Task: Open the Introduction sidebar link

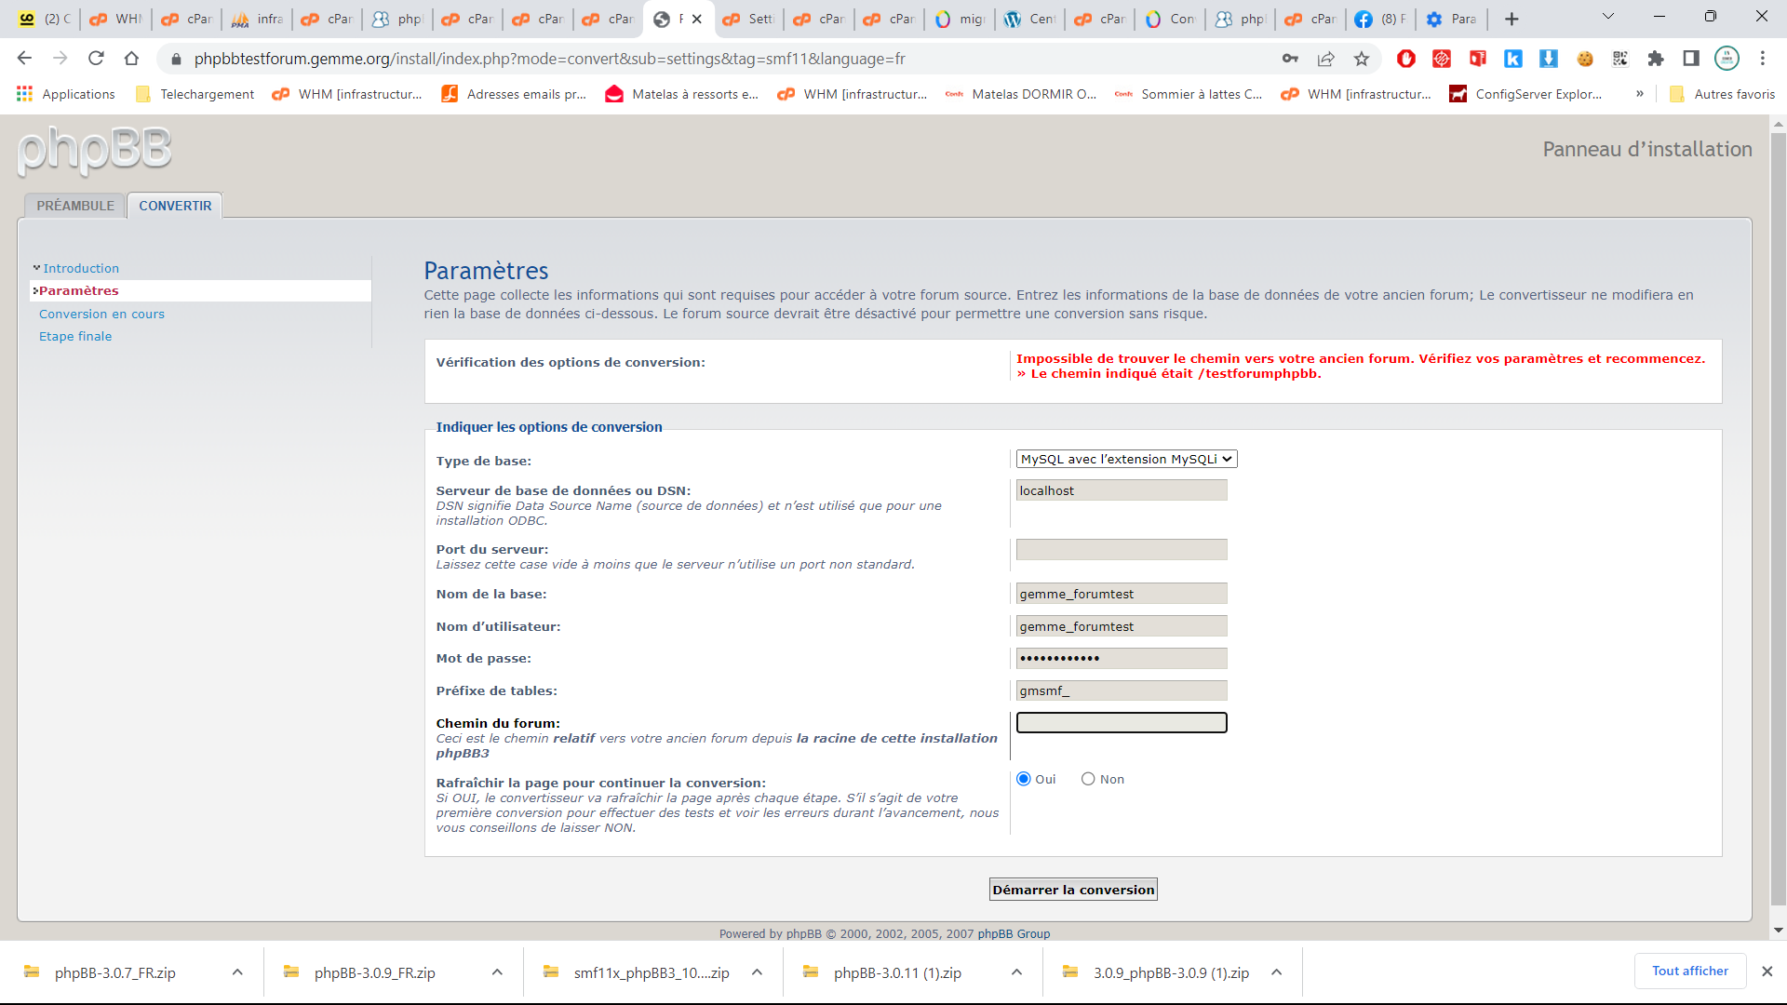Action: tap(81, 269)
